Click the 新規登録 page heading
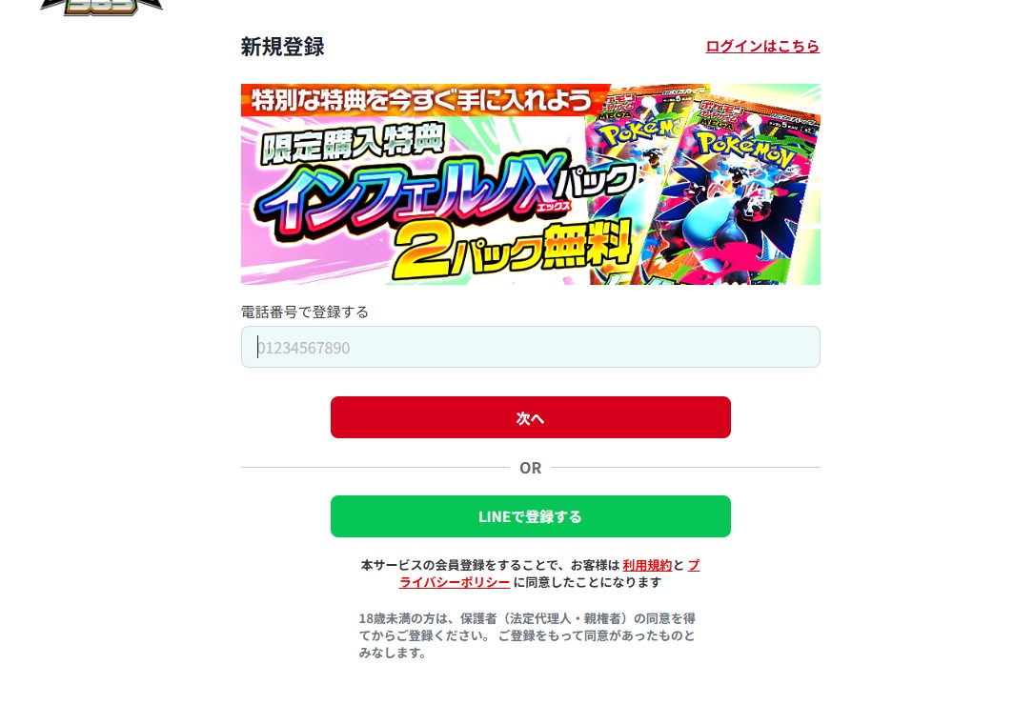Screen dimensions: 1034x705 282,47
